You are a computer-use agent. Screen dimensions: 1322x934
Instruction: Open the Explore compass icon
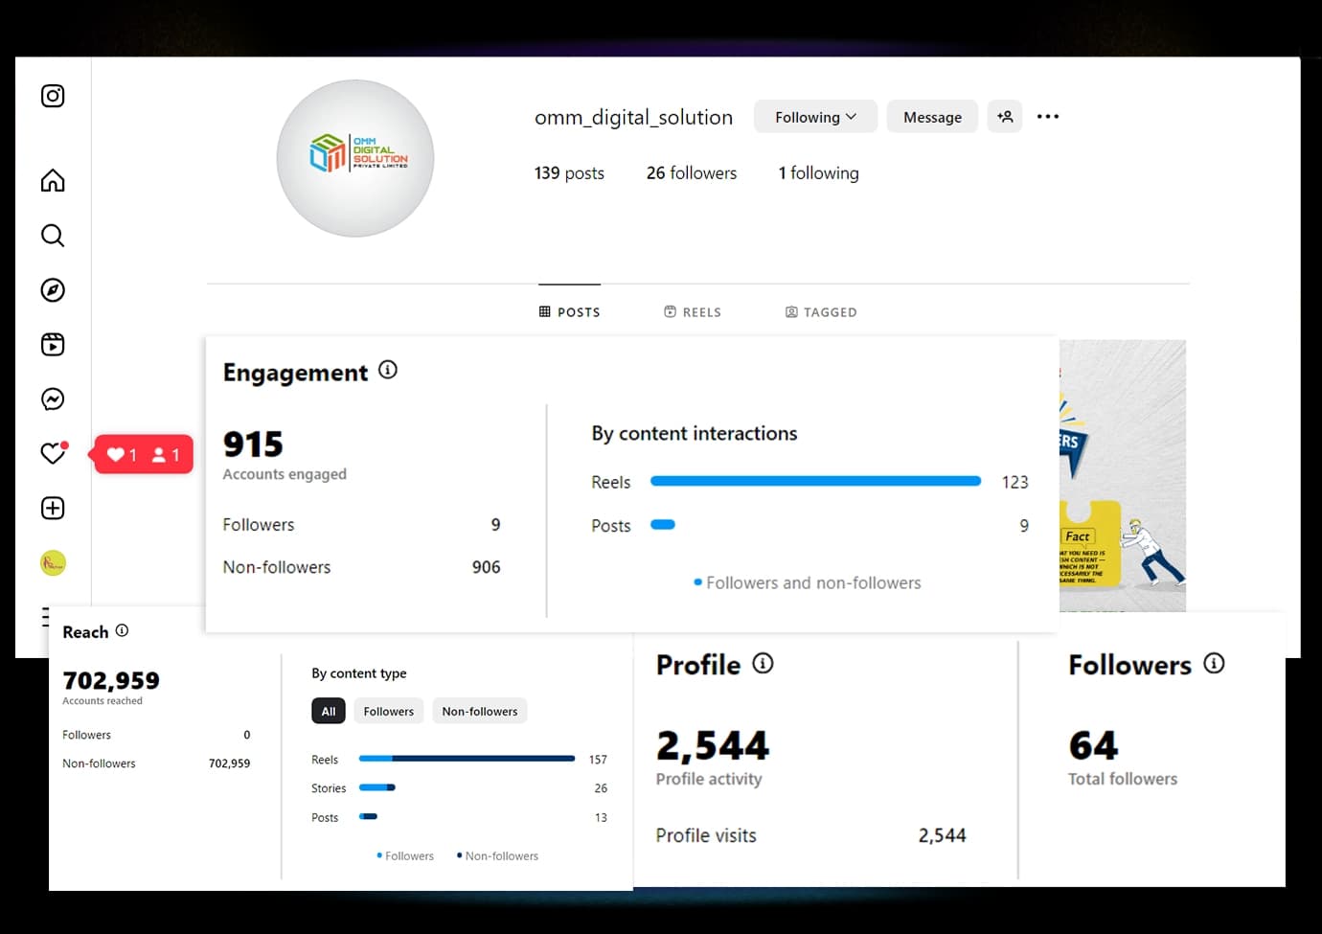coord(53,290)
